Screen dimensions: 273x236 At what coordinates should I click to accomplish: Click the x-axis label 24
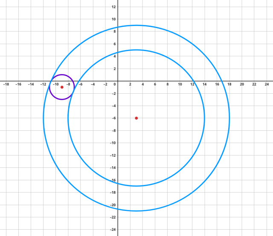click(267, 84)
